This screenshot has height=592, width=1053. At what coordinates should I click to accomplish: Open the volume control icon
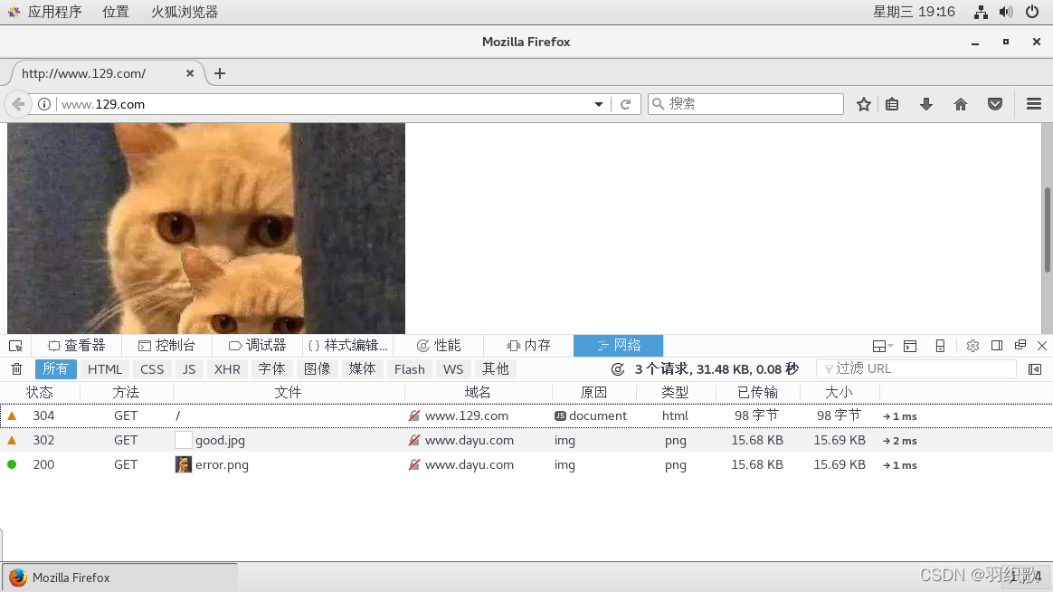pos(1006,12)
